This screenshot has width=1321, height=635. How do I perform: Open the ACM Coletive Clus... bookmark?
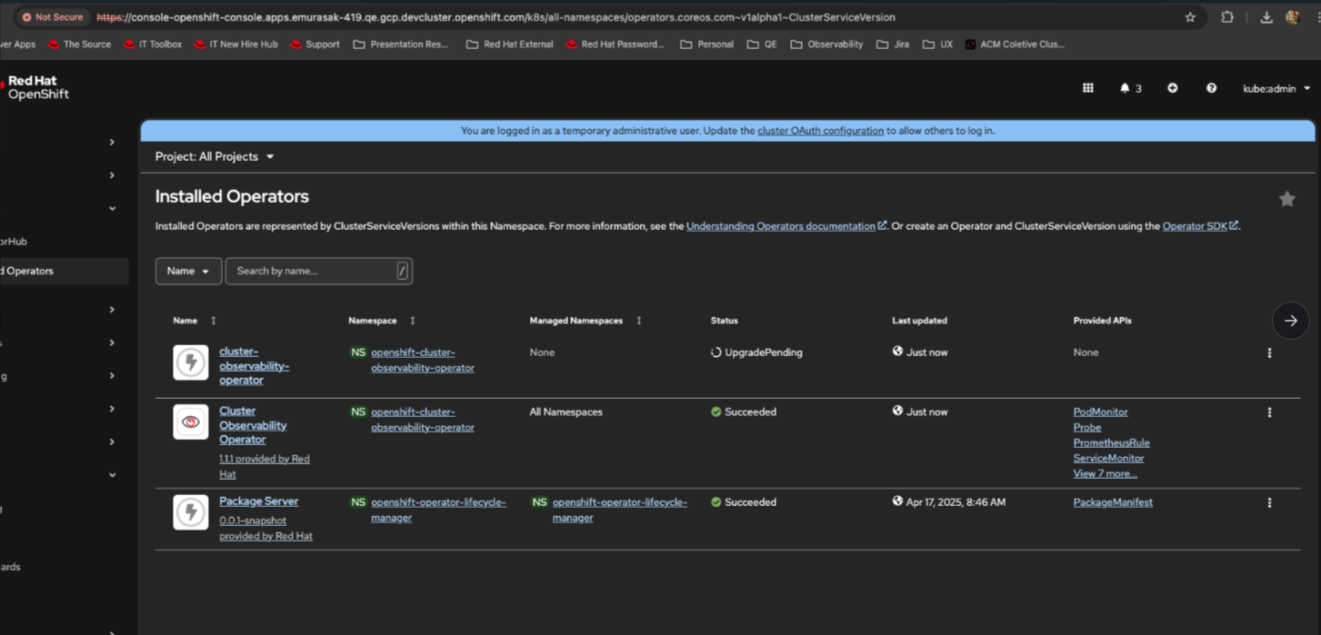[x=1015, y=44]
